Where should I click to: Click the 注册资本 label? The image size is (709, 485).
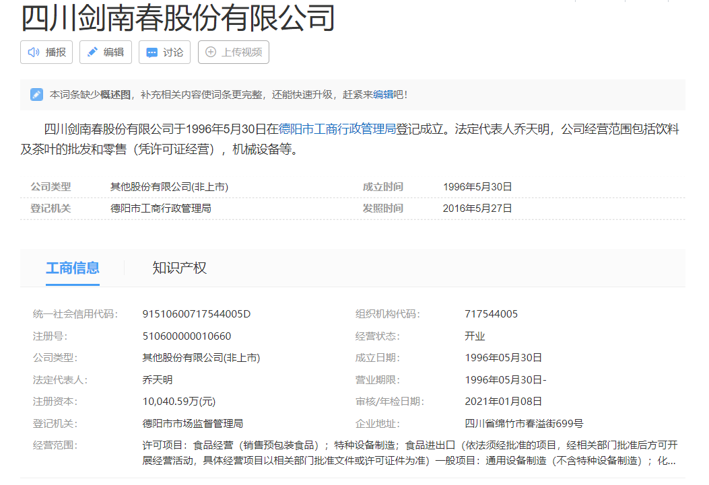(55, 402)
